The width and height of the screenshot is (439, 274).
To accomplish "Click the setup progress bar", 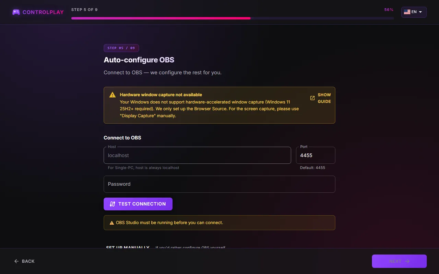I will click(233, 18).
